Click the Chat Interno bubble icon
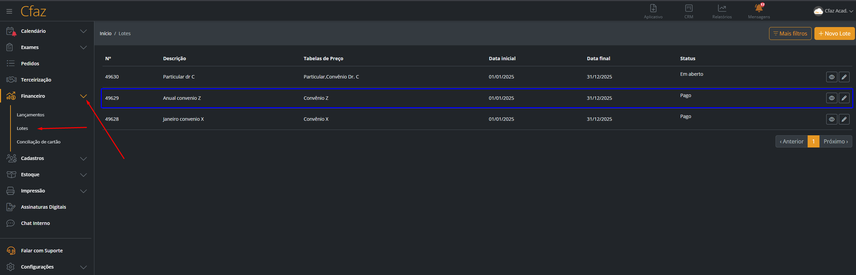856x275 pixels. pos(10,223)
